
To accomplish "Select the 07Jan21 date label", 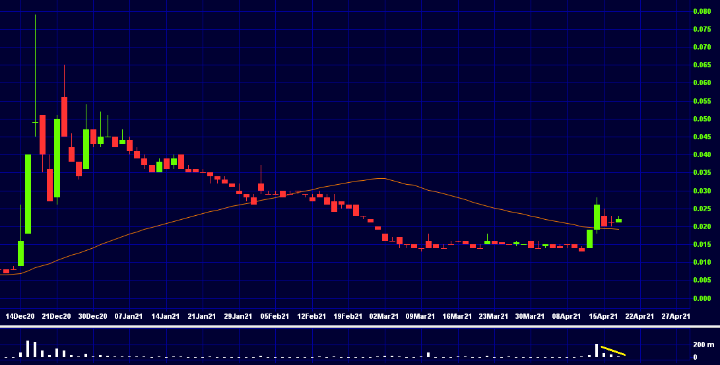I will point(129,316).
